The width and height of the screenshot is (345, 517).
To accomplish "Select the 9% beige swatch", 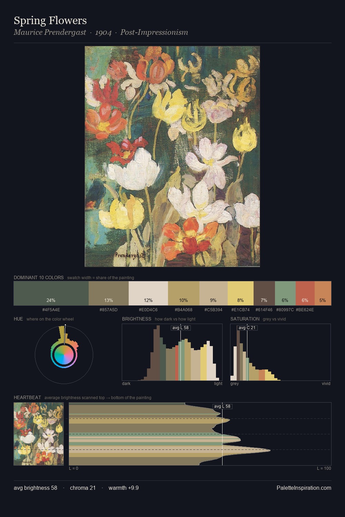I will point(214,293).
